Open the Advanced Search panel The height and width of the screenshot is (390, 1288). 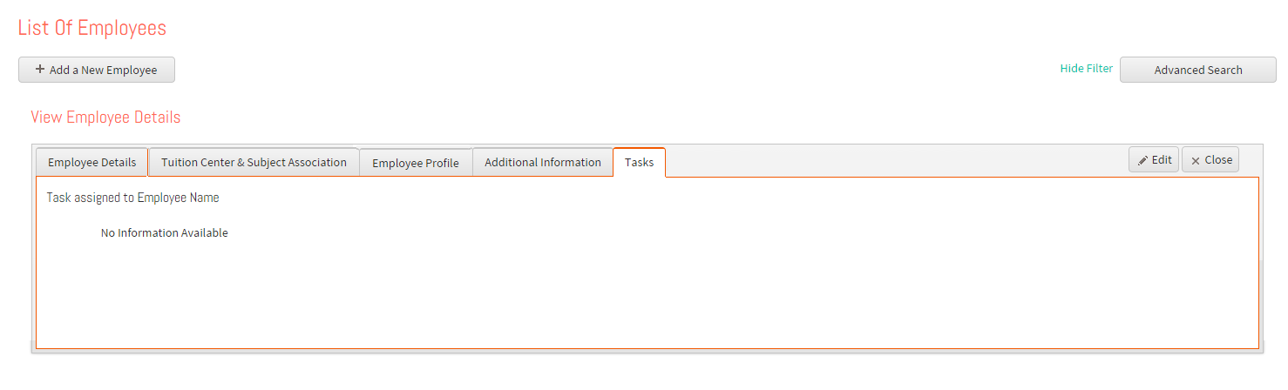click(1197, 70)
